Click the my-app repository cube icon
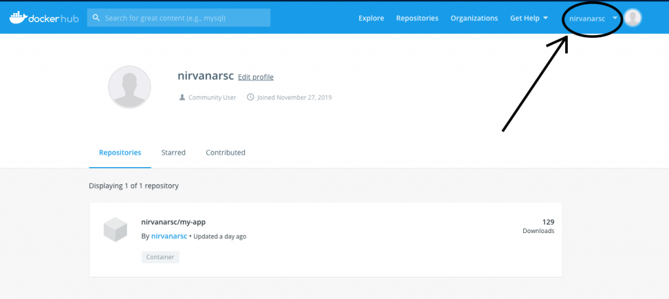Screen dimensions: 669x299 [115, 229]
